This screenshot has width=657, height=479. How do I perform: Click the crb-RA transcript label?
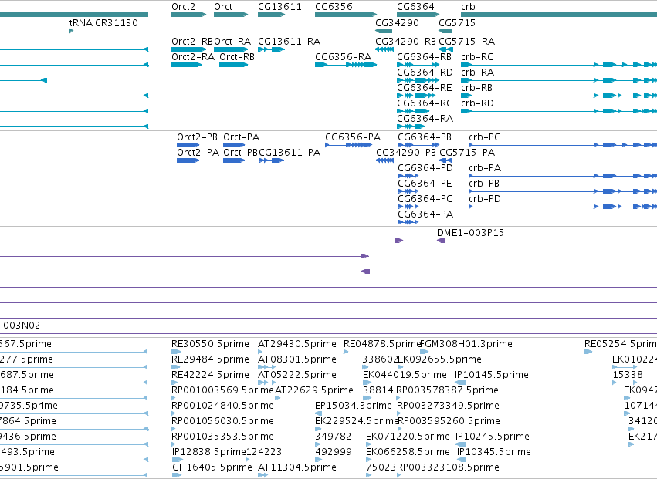coord(477,73)
